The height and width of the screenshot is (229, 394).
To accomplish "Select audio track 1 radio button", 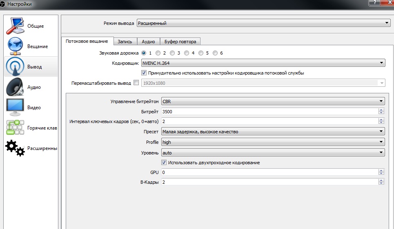I will pos(144,53).
